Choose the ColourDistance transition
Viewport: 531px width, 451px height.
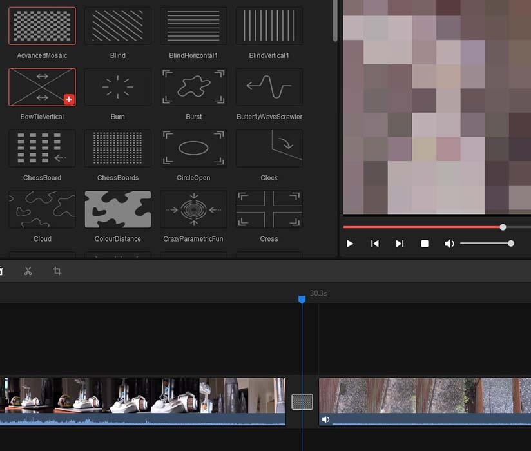click(117, 209)
